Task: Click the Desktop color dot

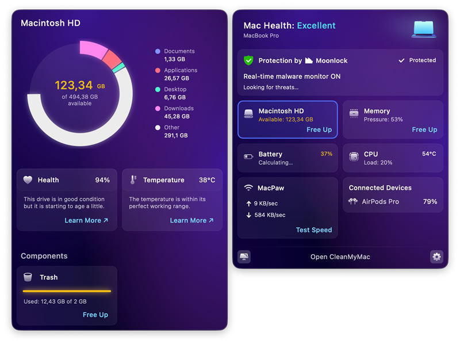Action: tap(158, 90)
